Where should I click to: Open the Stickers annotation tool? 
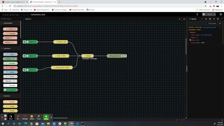click(32, 117)
